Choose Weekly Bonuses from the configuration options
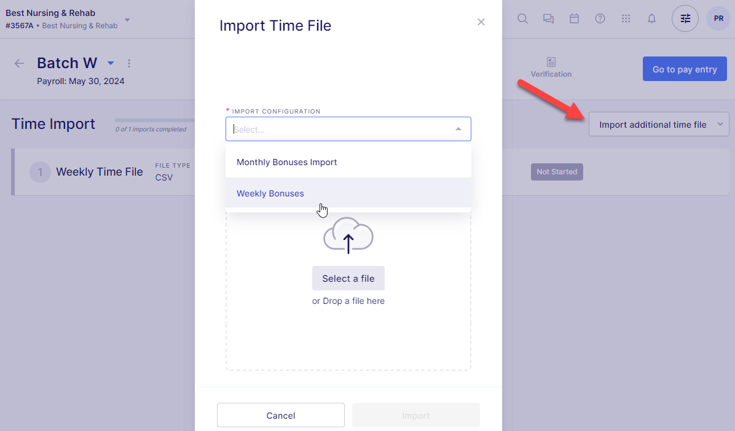This screenshot has height=431, width=735. click(x=270, y=193)
